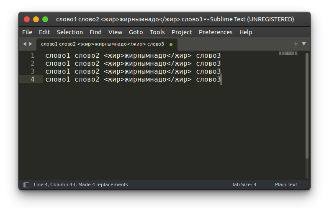Open the Goto menu
The width and height of the screenshot is (329, 215).
[x=136, y=32]
